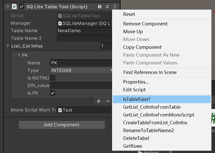Click the plus icon to add list element
The image size is (215, 153).
[99, 101]
